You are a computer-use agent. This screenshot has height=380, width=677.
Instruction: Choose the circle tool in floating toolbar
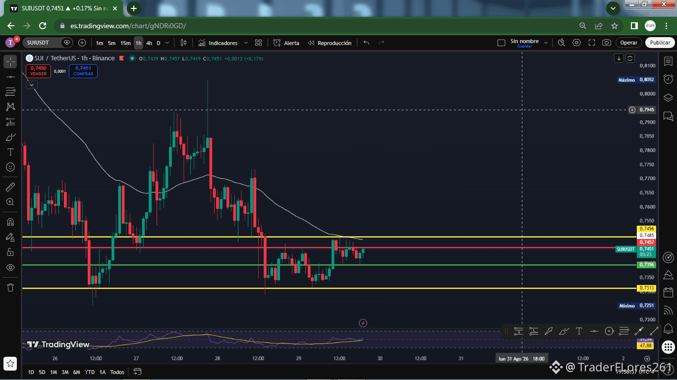pyautogui.click(x=609, y=331)
